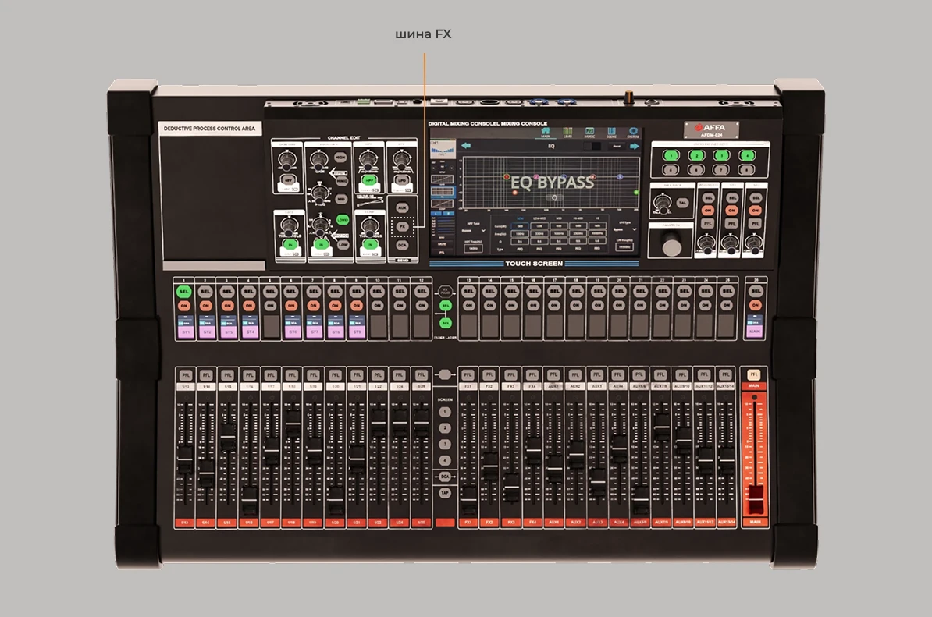Expand the HPF Type Bypass dropdown

coord(475,230)
